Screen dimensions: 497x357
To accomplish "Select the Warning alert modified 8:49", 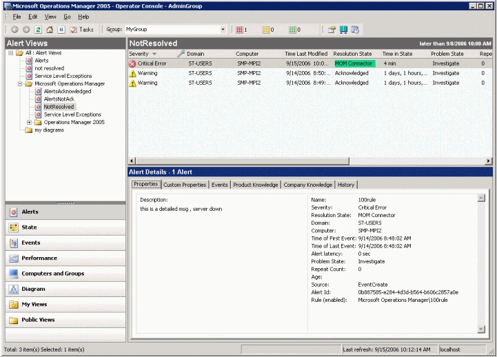I will coord(310,83).
